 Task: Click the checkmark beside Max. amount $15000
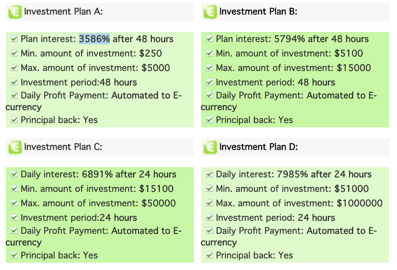coord(210,68)
